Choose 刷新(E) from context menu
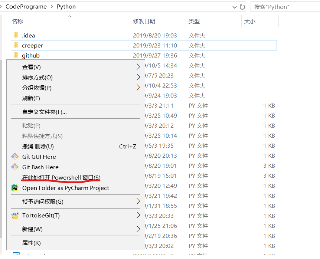 75,98
